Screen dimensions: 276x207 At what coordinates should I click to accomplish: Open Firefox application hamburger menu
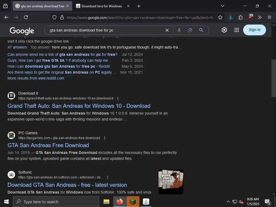pyautogui.click(x=270, y=17)
